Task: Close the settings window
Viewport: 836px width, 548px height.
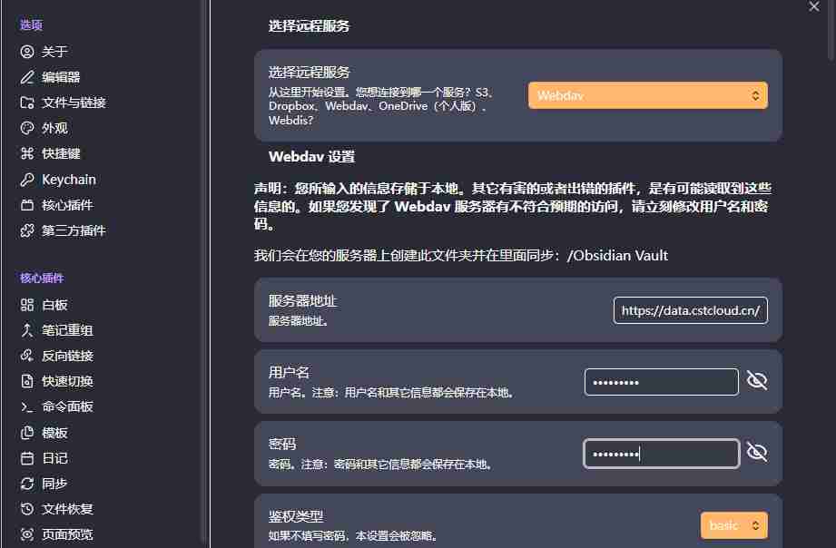Action: pos(814,7)
